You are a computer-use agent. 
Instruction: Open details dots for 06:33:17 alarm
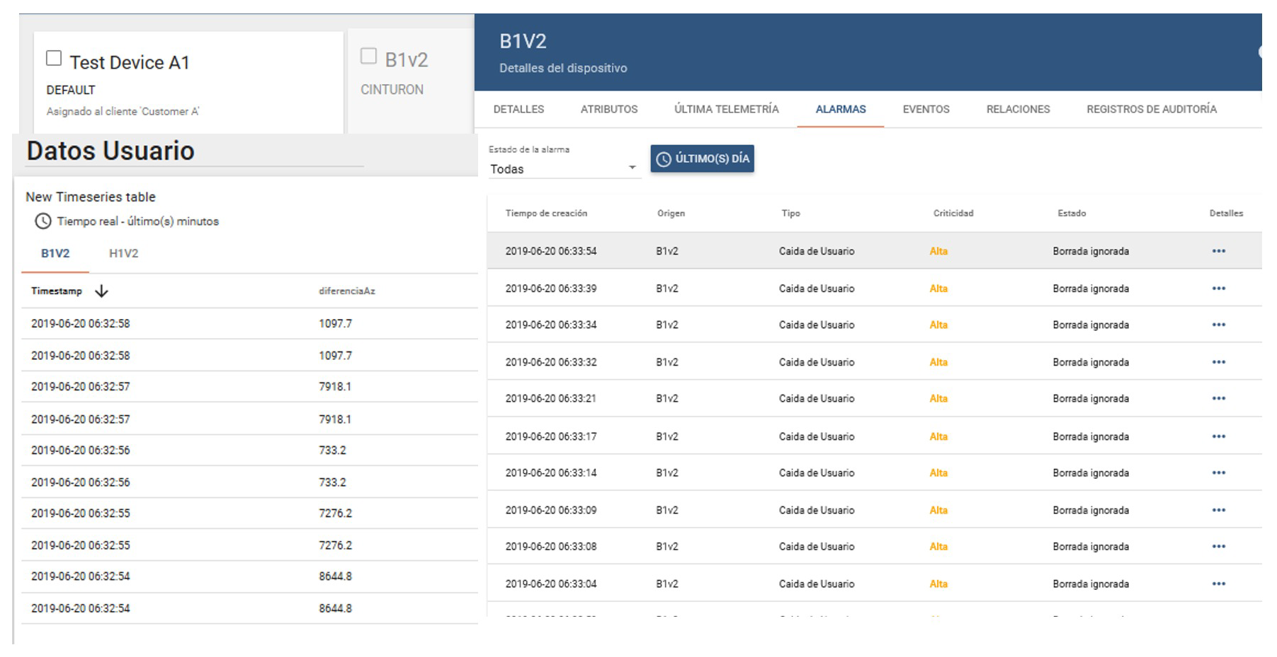pyautogui.click(x=1218, y=436)
